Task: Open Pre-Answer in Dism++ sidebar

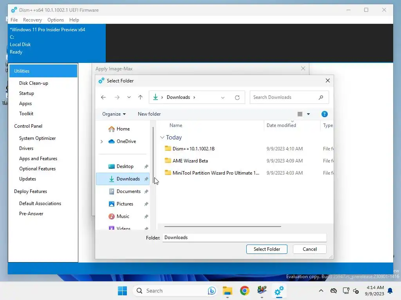Action: click(x=31, y=214)
